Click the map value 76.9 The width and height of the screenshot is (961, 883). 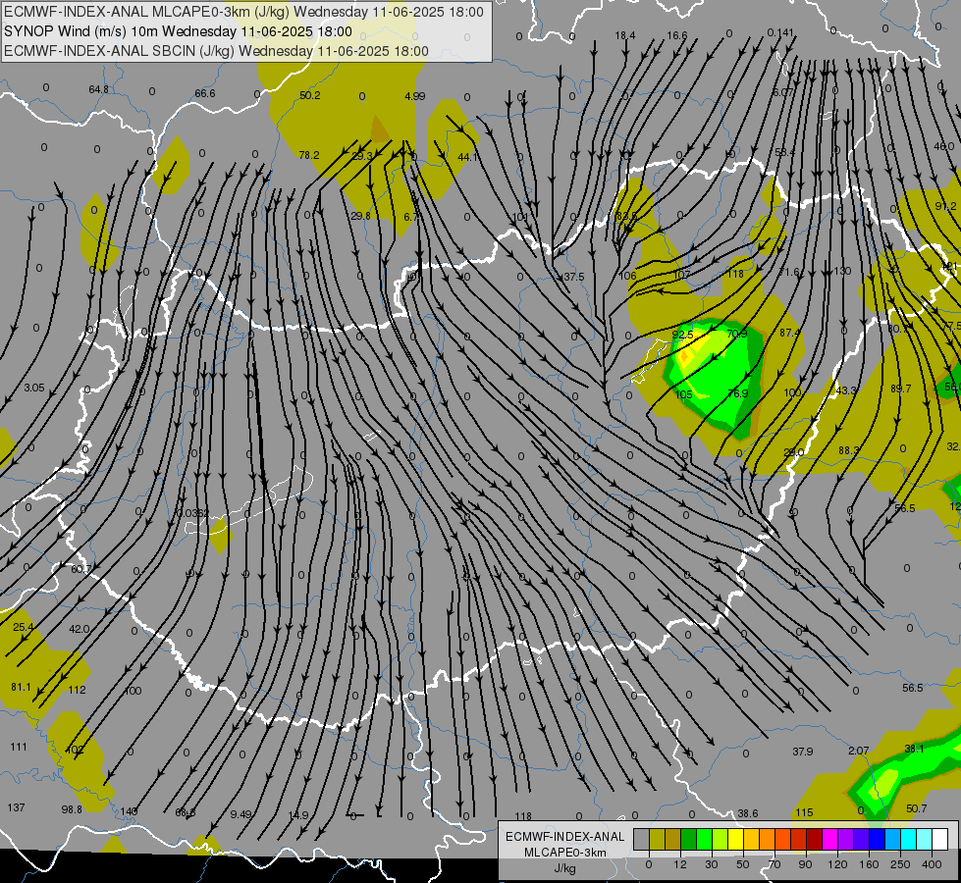[737, 393]
